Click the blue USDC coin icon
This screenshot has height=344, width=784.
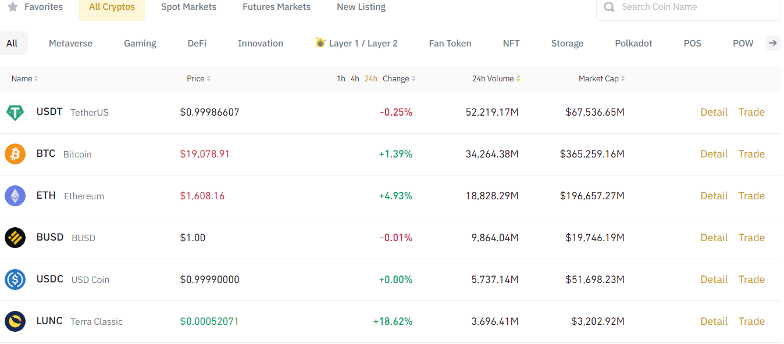15,280
